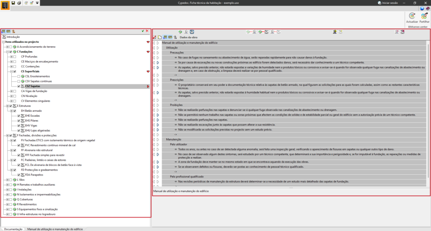Click the framed blue icon beside green globe

[192, 32]
